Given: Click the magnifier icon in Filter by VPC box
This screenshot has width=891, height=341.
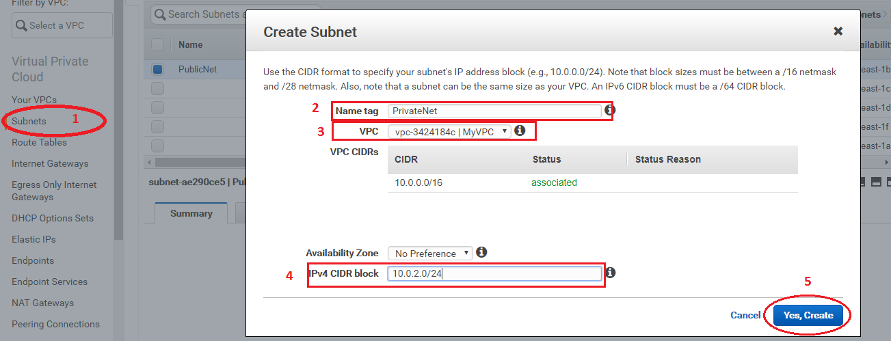Looking at the screenshot, I should tap(21, 26).
